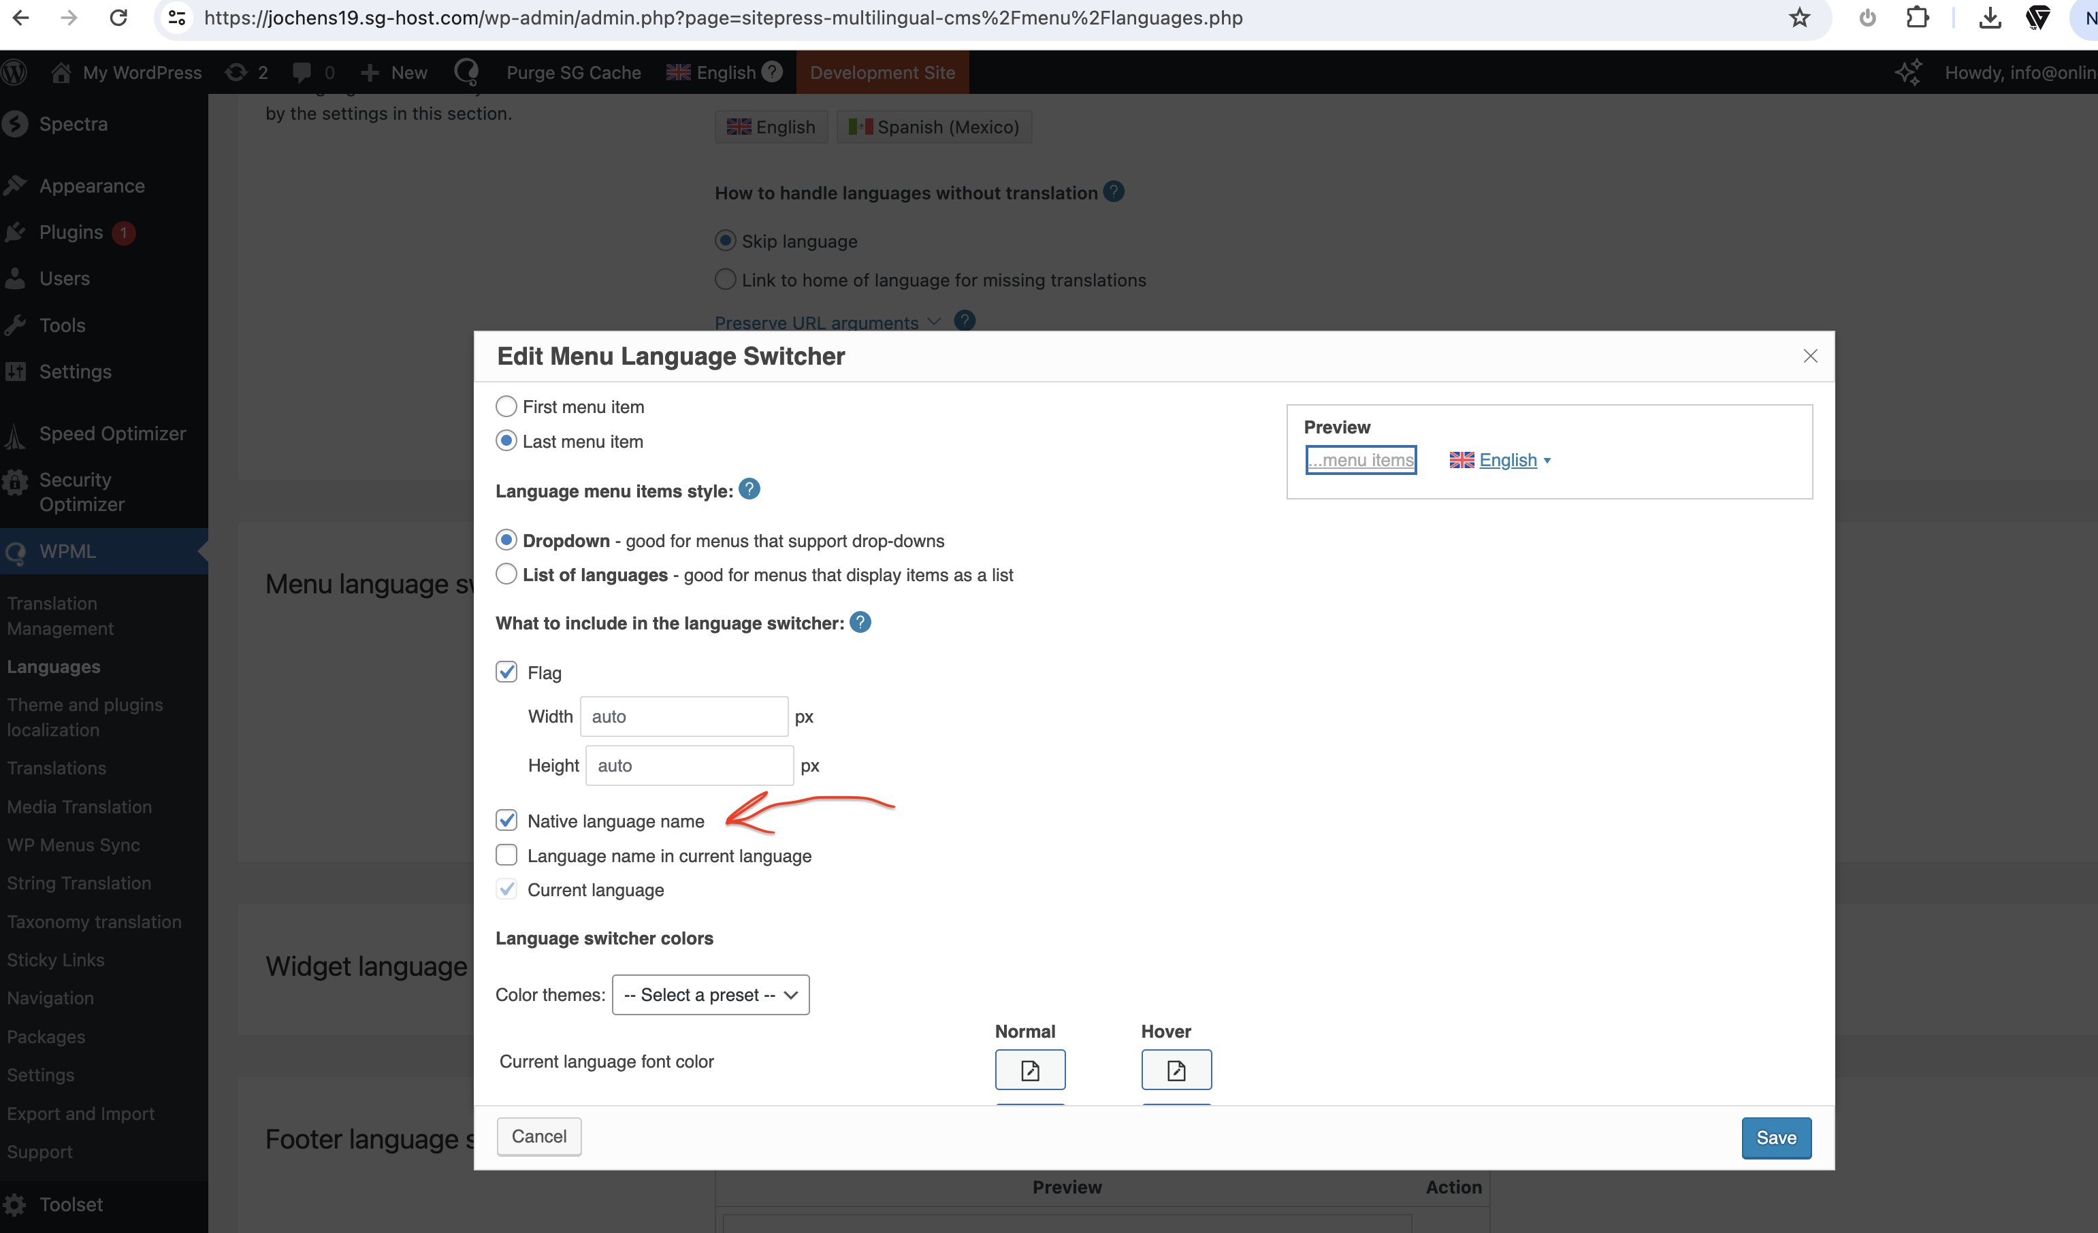Click the WordPress logo in admin bar
2098x1233 pixels.
point(15,72)
